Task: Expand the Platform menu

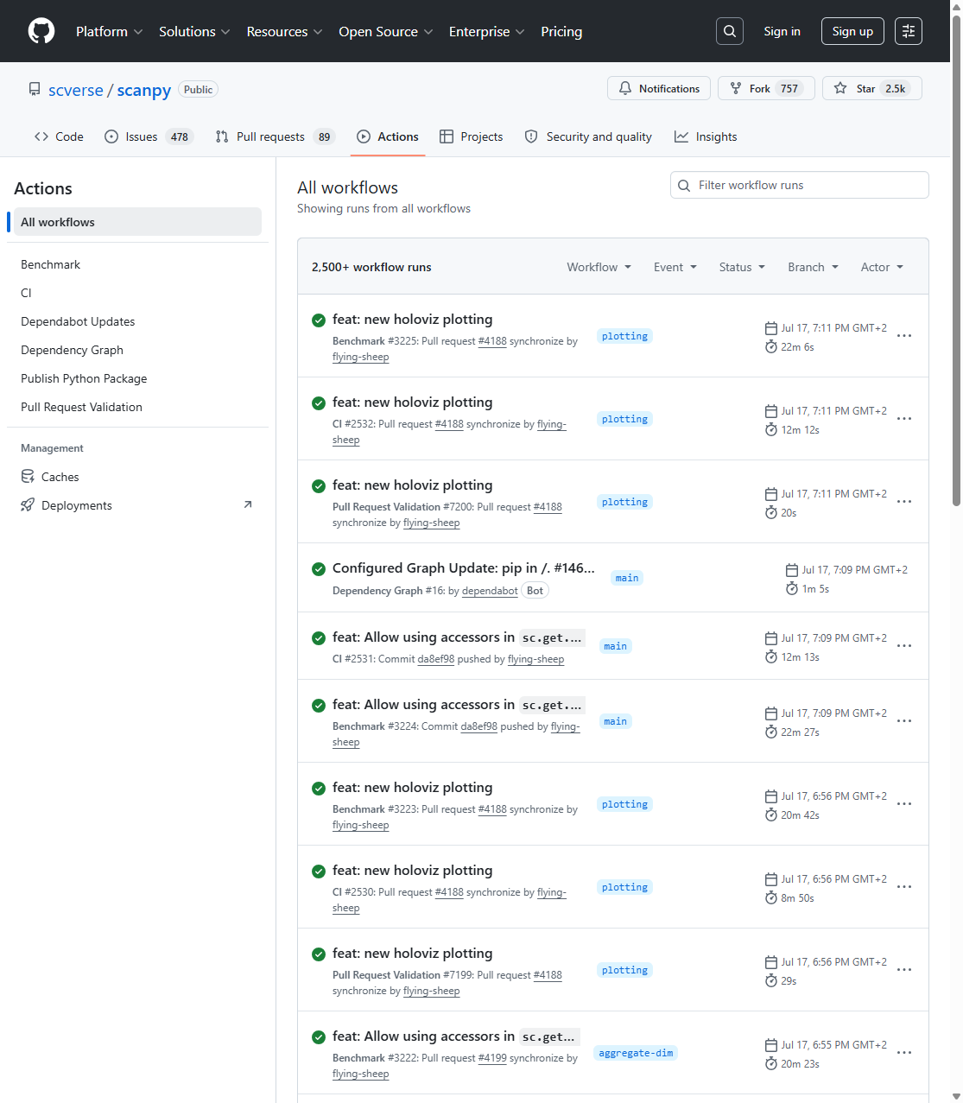Action: pyautogui.click(x=110, y=31)
